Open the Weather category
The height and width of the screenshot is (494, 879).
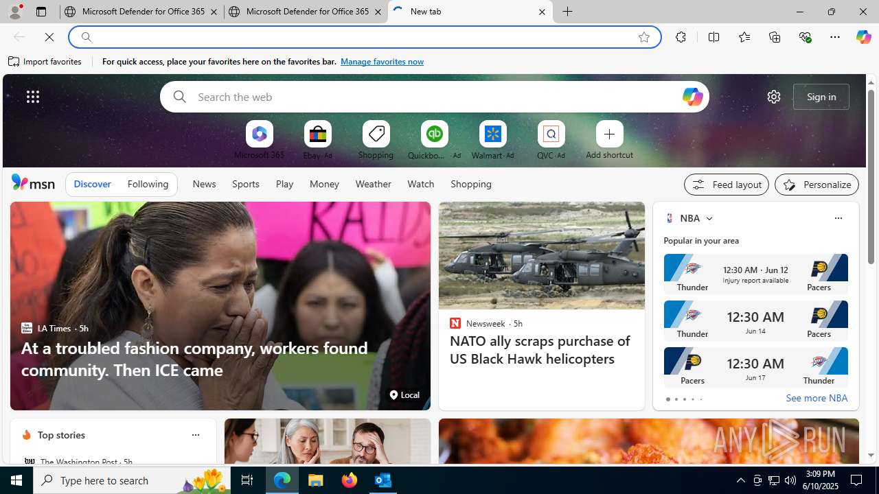click(373, 184)
